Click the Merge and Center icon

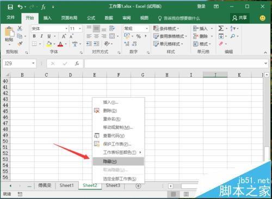(112, 36)
